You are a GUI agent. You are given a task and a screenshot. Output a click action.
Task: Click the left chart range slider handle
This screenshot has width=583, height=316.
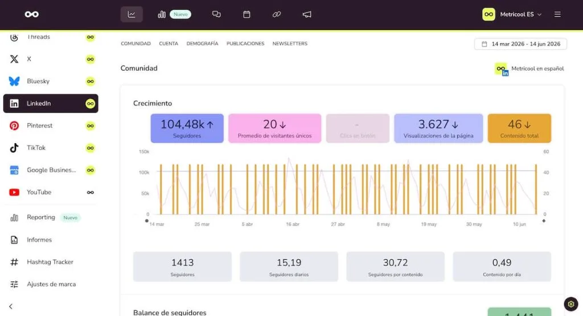[x=146, y=221]
